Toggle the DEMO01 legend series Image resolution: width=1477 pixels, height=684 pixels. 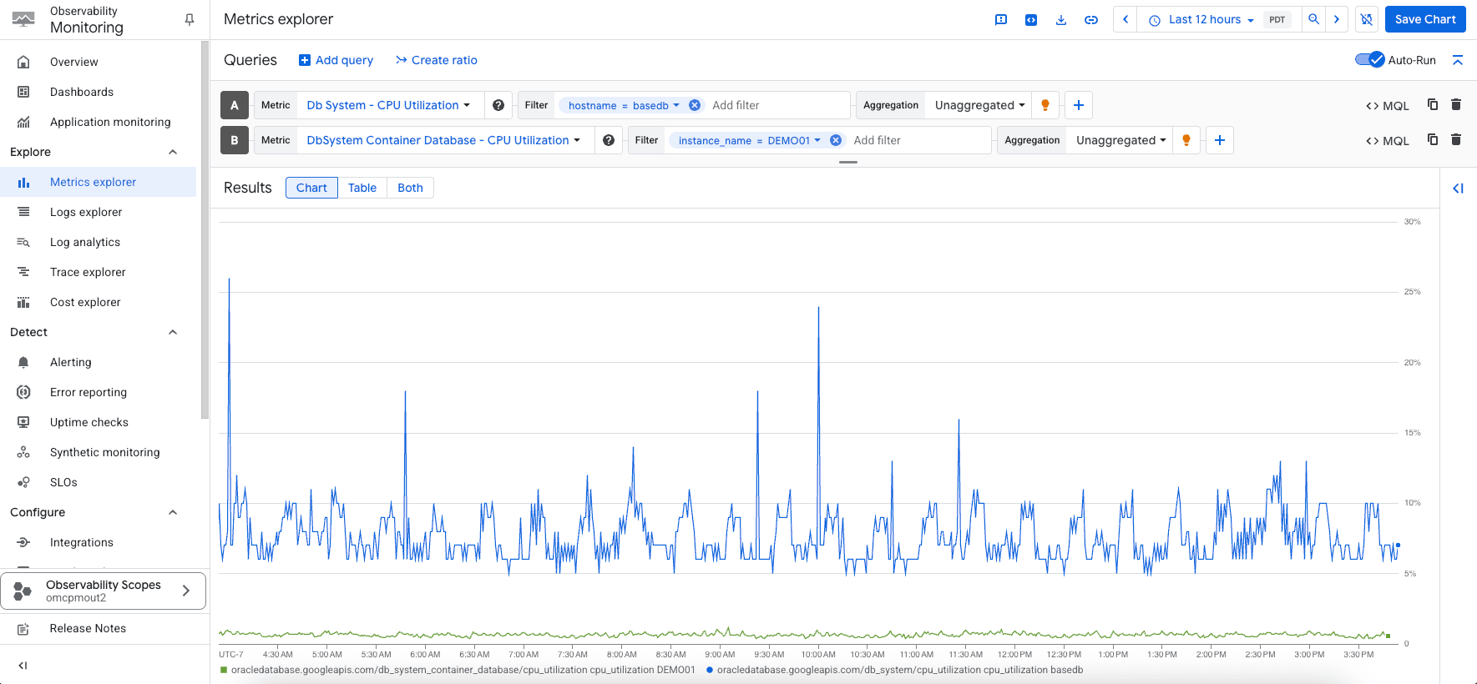point(458,670)
